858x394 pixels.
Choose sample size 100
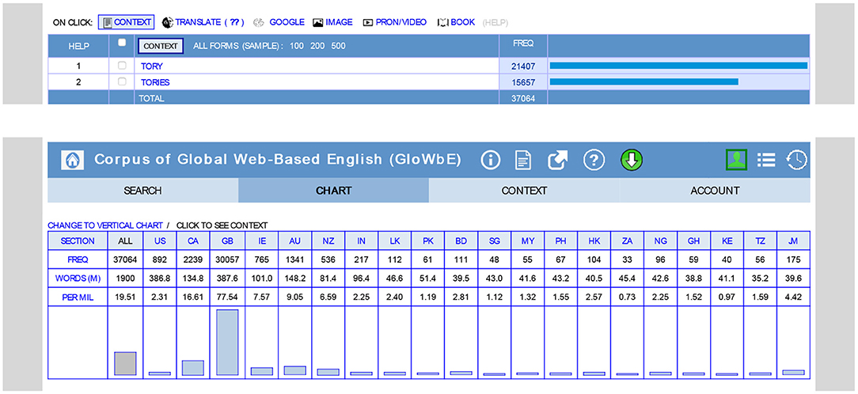coord(297,46)
